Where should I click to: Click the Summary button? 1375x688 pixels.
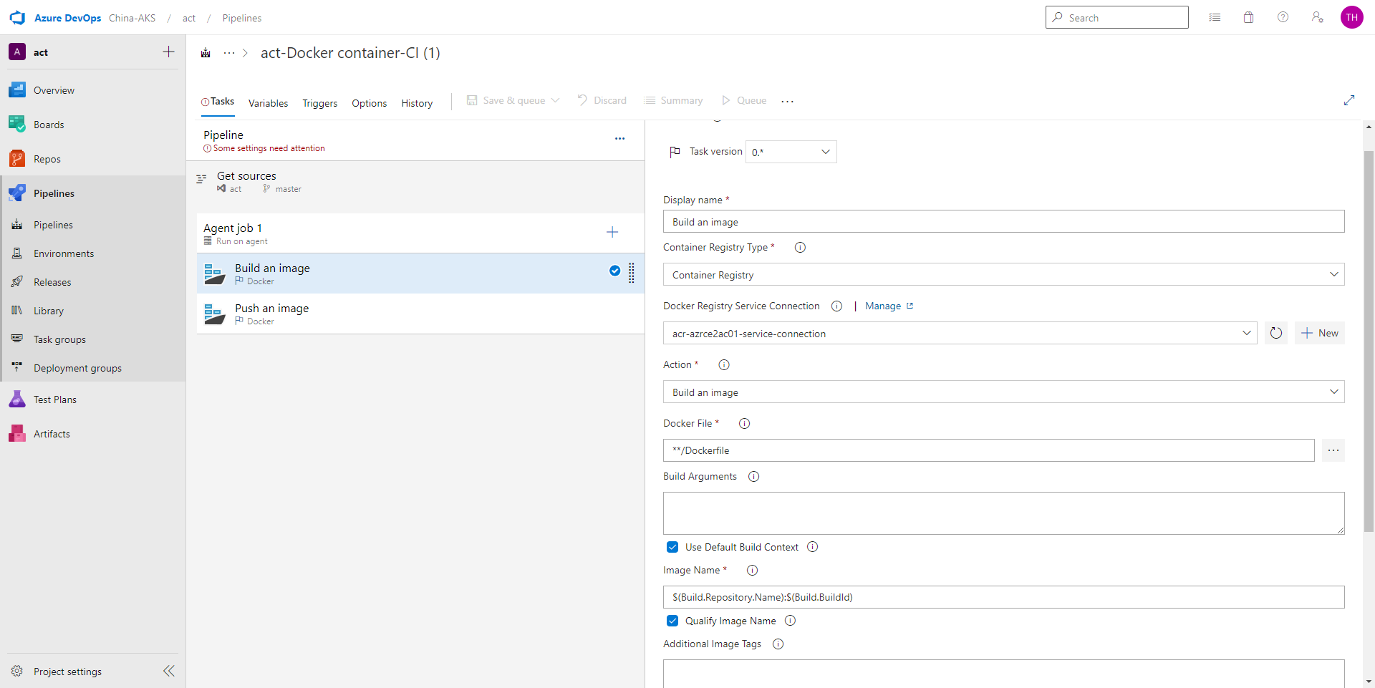(x=673, y=100)
